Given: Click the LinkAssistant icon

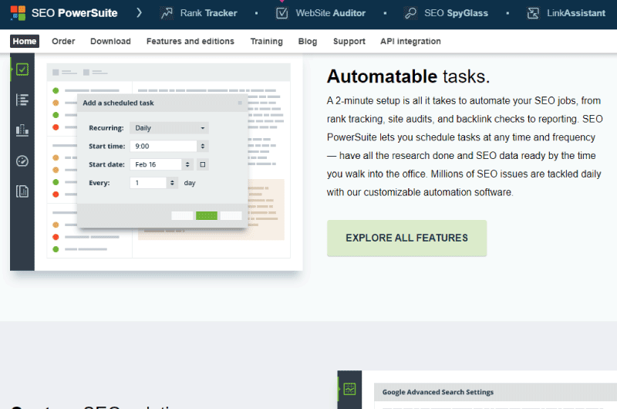Looking at the screenshot, I should (x=533, y=13).
